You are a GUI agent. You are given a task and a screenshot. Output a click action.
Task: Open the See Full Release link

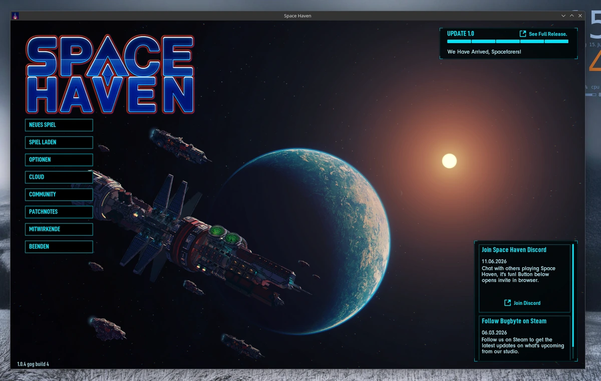click(x=543, y=34)
